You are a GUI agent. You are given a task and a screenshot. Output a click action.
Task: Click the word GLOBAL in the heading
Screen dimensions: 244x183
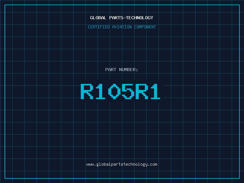pos(98,18)
